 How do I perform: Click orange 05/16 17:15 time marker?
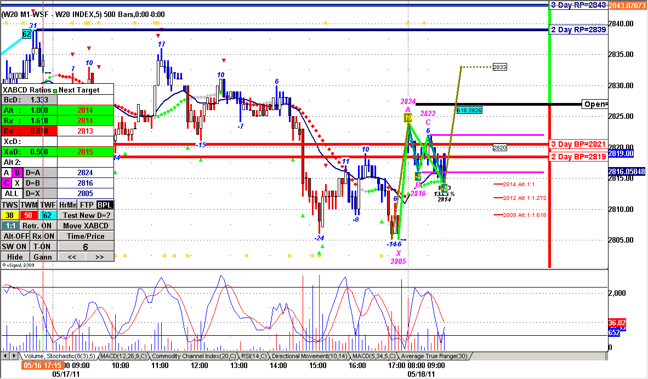pos(43,365)
